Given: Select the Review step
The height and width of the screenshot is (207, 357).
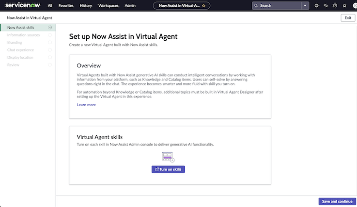Looking at the screenshot, I should point(28,65).
